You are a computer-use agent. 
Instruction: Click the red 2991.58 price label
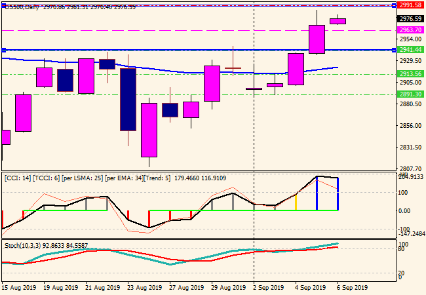click(x=410, y=5)
